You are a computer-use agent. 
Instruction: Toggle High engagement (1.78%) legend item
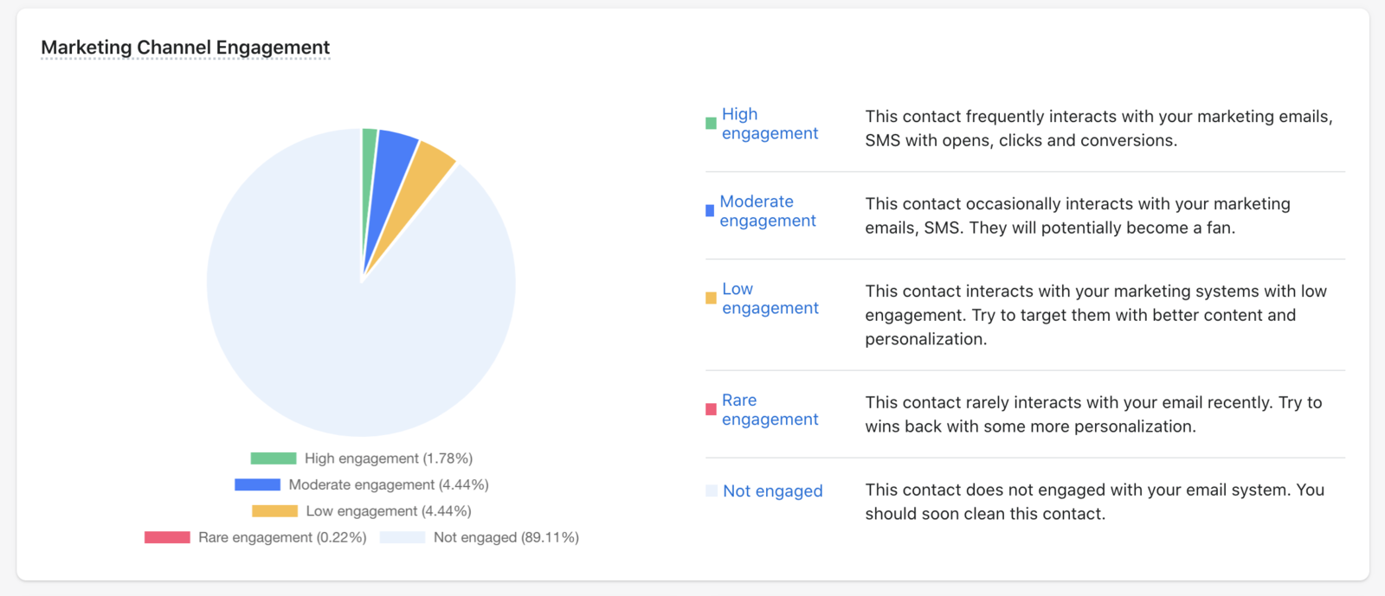click(x=362, y=458)
